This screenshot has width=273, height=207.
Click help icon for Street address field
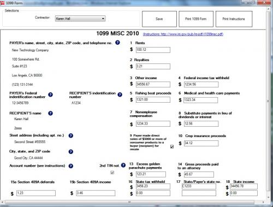(x=71, y=135)
